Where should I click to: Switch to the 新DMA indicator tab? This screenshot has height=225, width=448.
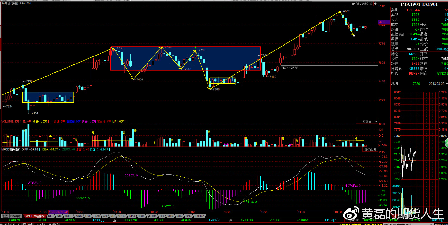[152, 216]
